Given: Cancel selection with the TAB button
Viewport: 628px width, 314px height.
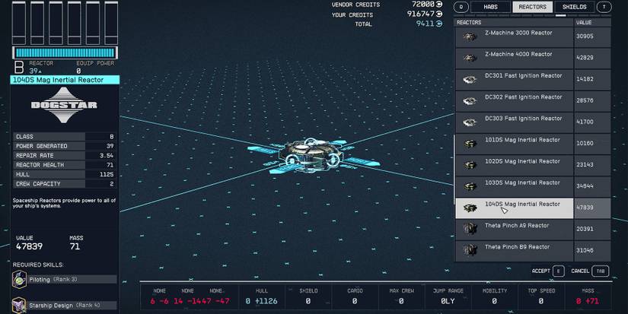Looking at the screenshot, I should (x=600, y=271).
